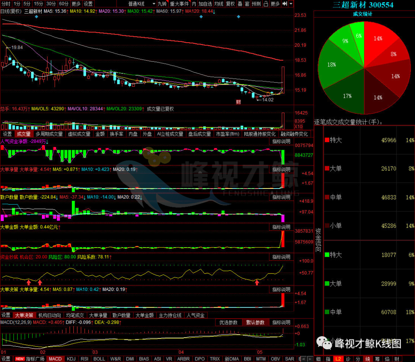Screen dimensions: 415x362
Task: Click green 特大 legend square
Action: [x=327, y=255]
